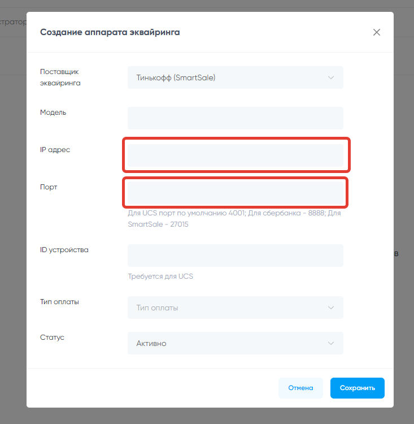Screen dimensions: 414x424
Task: Click the Создание аппарата эквайринга title
Action: point(110,32)
